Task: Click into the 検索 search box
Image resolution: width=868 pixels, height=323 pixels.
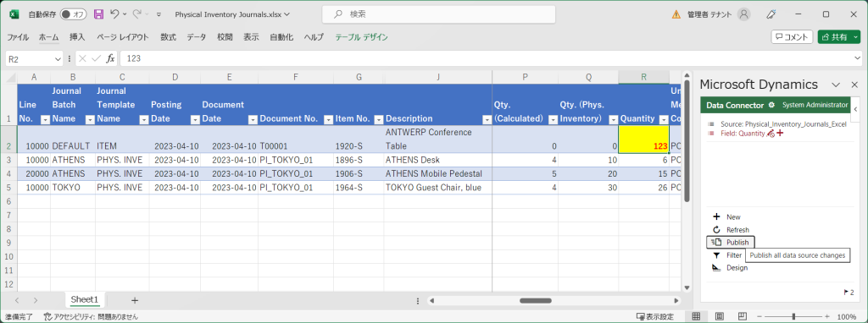Action: [439, 14]
